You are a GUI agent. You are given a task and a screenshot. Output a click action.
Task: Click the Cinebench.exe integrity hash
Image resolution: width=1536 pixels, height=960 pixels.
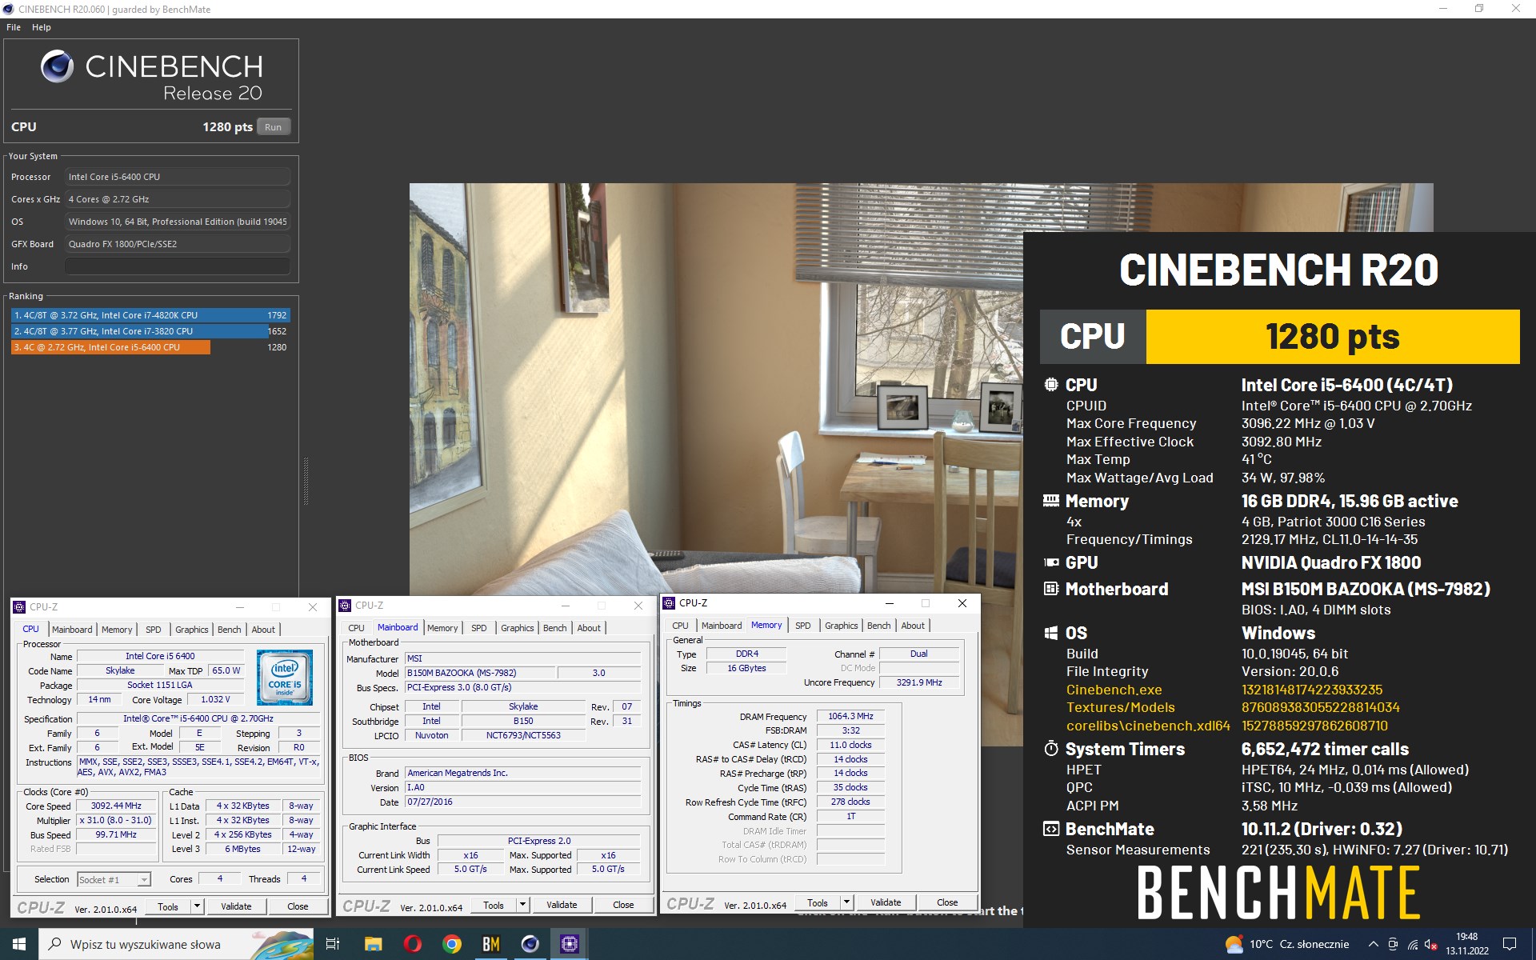1312,690
